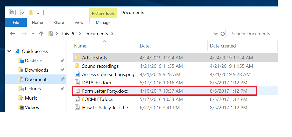Expand the chevron after Documents in path

pyautogui.click(x=112, y=34)
